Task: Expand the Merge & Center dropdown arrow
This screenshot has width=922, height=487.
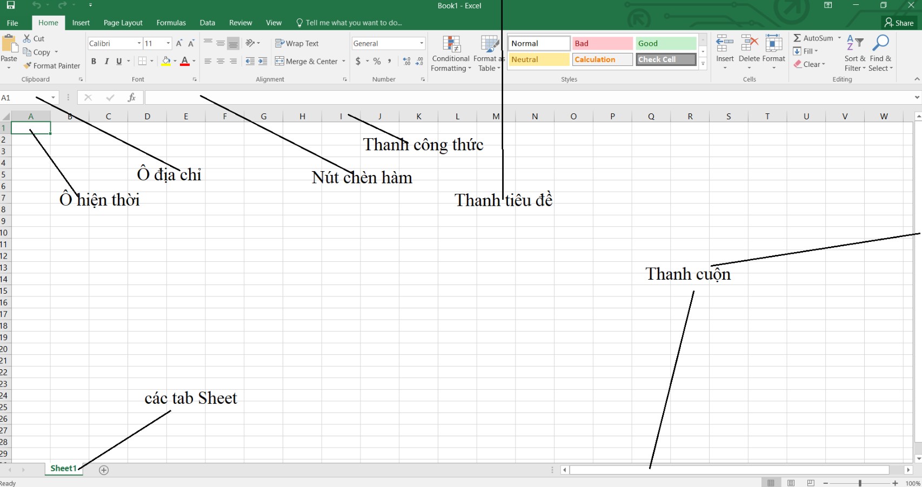Action: (x=344, y=62)
